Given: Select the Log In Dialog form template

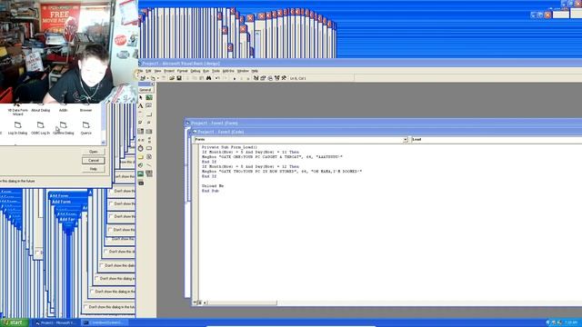Looking at the screenshot, I should pos(18,128).
